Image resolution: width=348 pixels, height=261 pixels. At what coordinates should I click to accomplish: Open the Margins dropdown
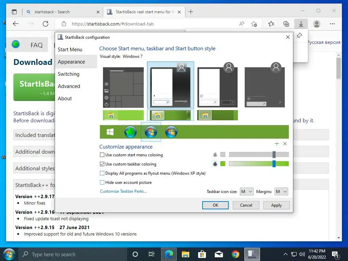click(x=281, y=192)
